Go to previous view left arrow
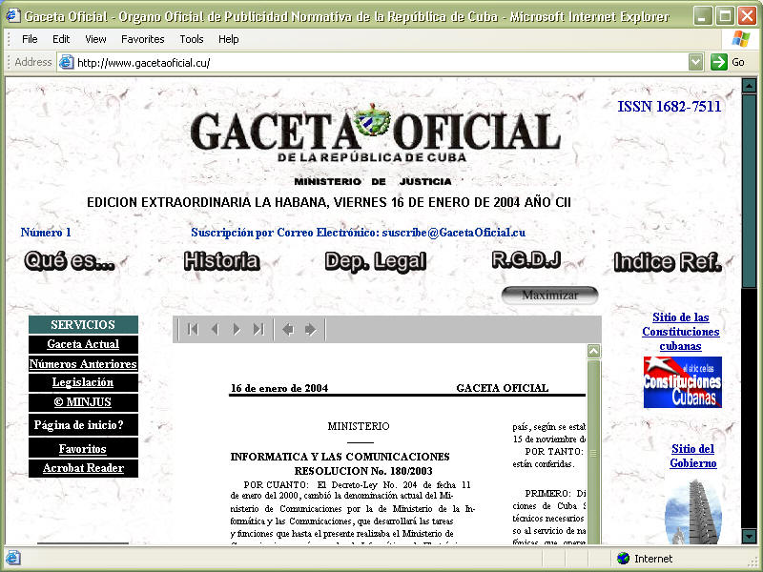The image size is (763, 572). tap(288, 330)
